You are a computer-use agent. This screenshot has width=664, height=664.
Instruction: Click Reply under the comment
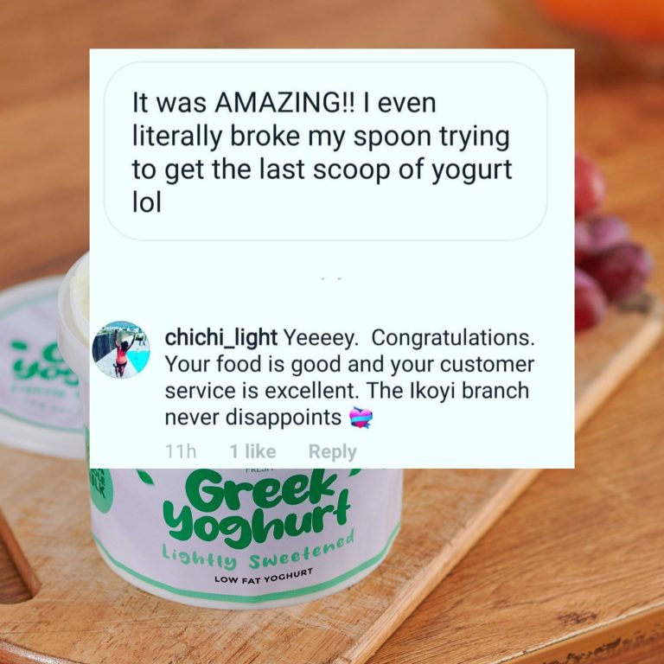[332, 451]
